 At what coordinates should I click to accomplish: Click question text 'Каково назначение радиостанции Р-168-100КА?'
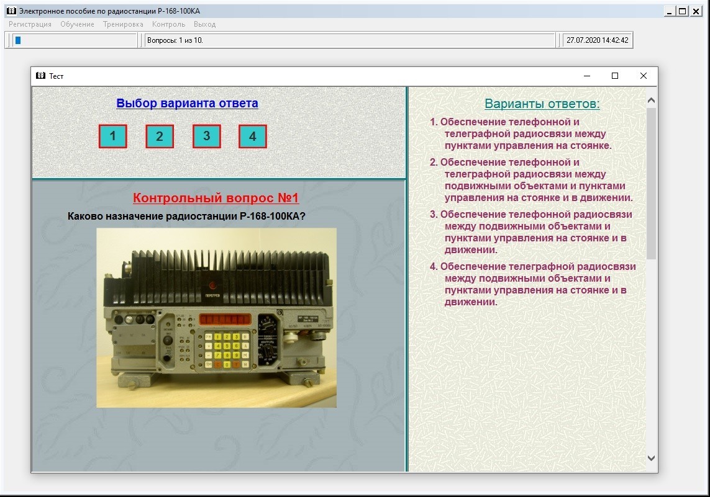pos(186,216)
